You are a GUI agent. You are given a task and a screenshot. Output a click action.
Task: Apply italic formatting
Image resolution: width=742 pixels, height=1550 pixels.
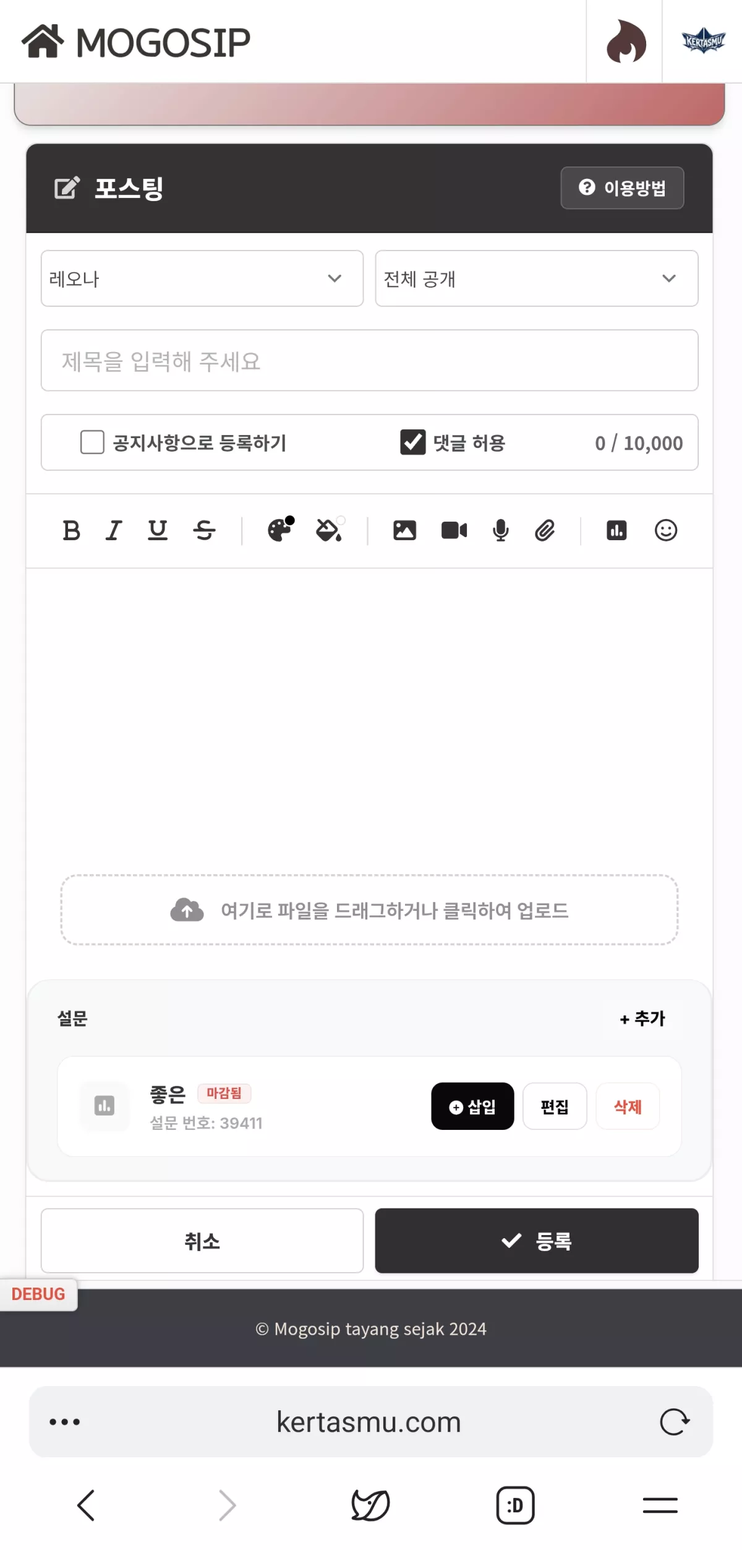(114, 531)
